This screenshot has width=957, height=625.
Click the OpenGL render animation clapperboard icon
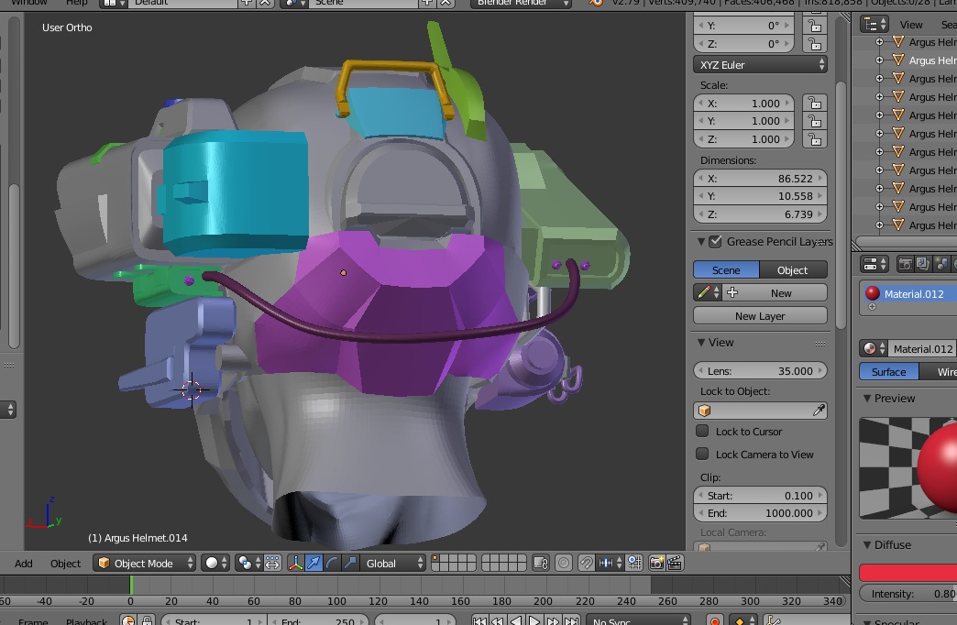pos(676,563)
